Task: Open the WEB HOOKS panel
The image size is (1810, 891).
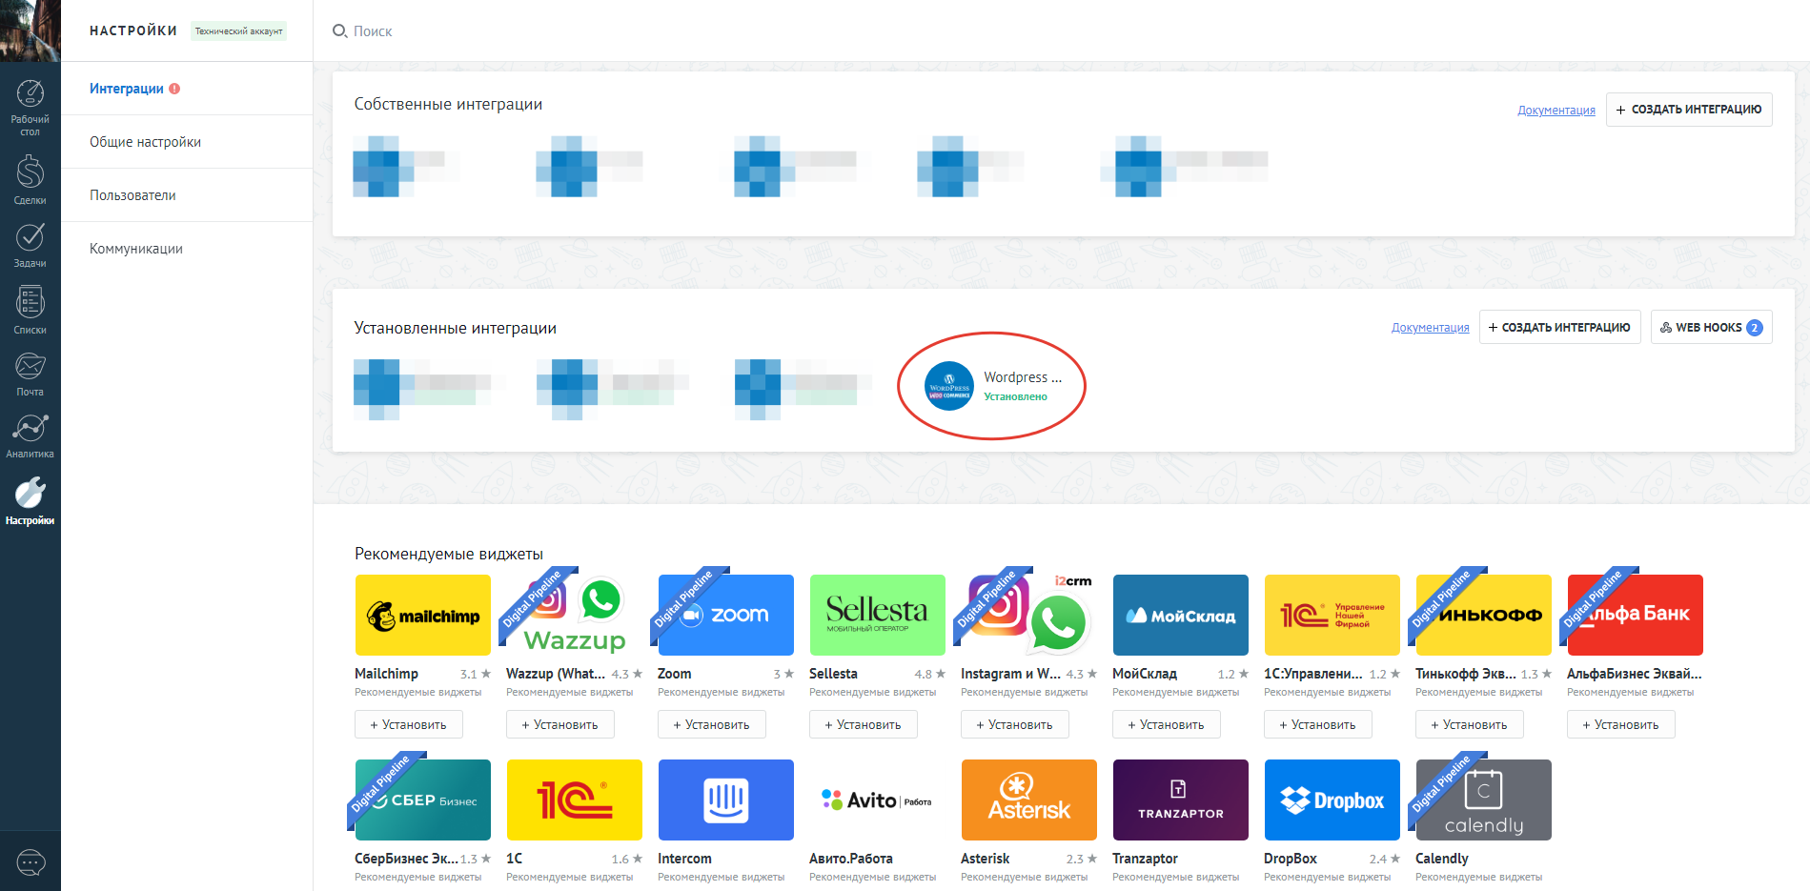Action: pos(1711,327)
